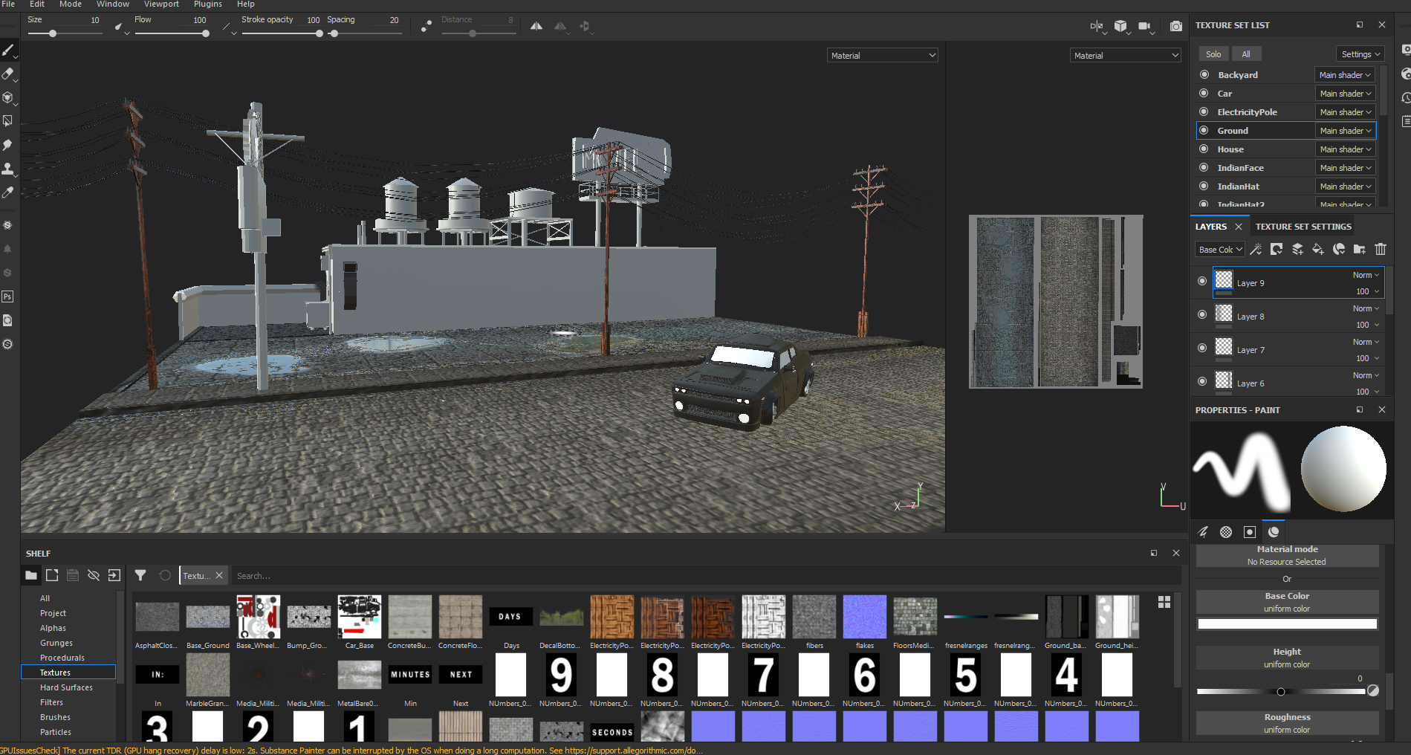This screenshot has width=1411, height=755.
Task: Toggle visibility of Layer 8
Action: [1202, 314]
